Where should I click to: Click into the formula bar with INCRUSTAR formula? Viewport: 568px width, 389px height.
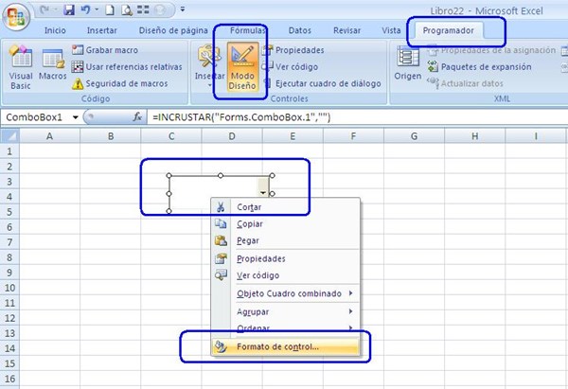tap(357, 117)
